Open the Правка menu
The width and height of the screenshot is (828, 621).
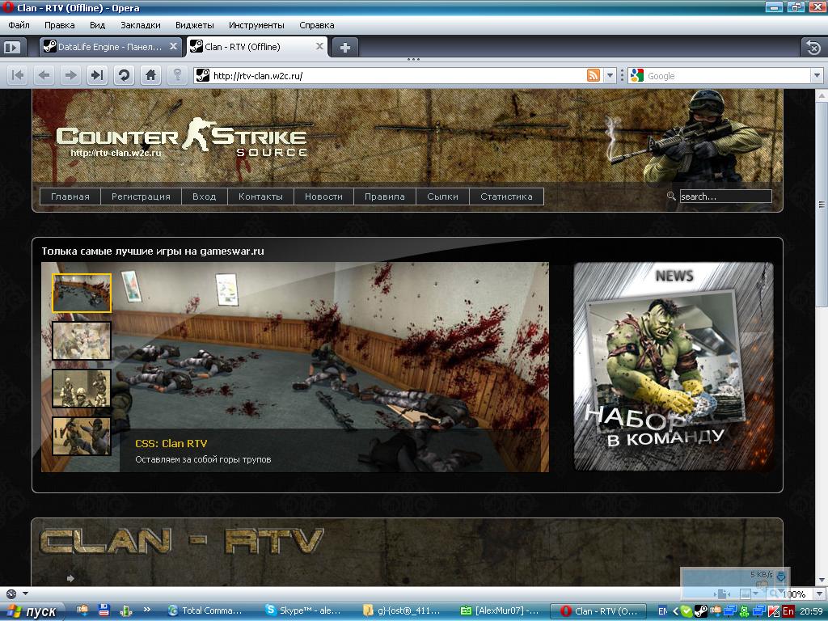click(60, 25)
